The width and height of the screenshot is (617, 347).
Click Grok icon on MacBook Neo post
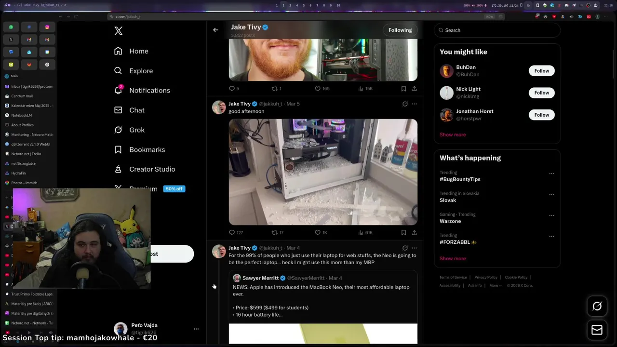click(x=405, y=248)
